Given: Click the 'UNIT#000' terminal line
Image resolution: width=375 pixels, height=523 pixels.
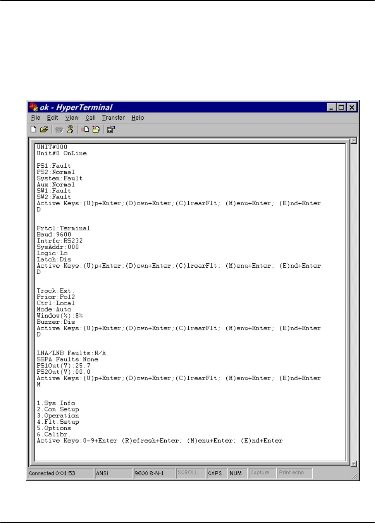Looking at the screenshot, I should [x=52, y=147].
